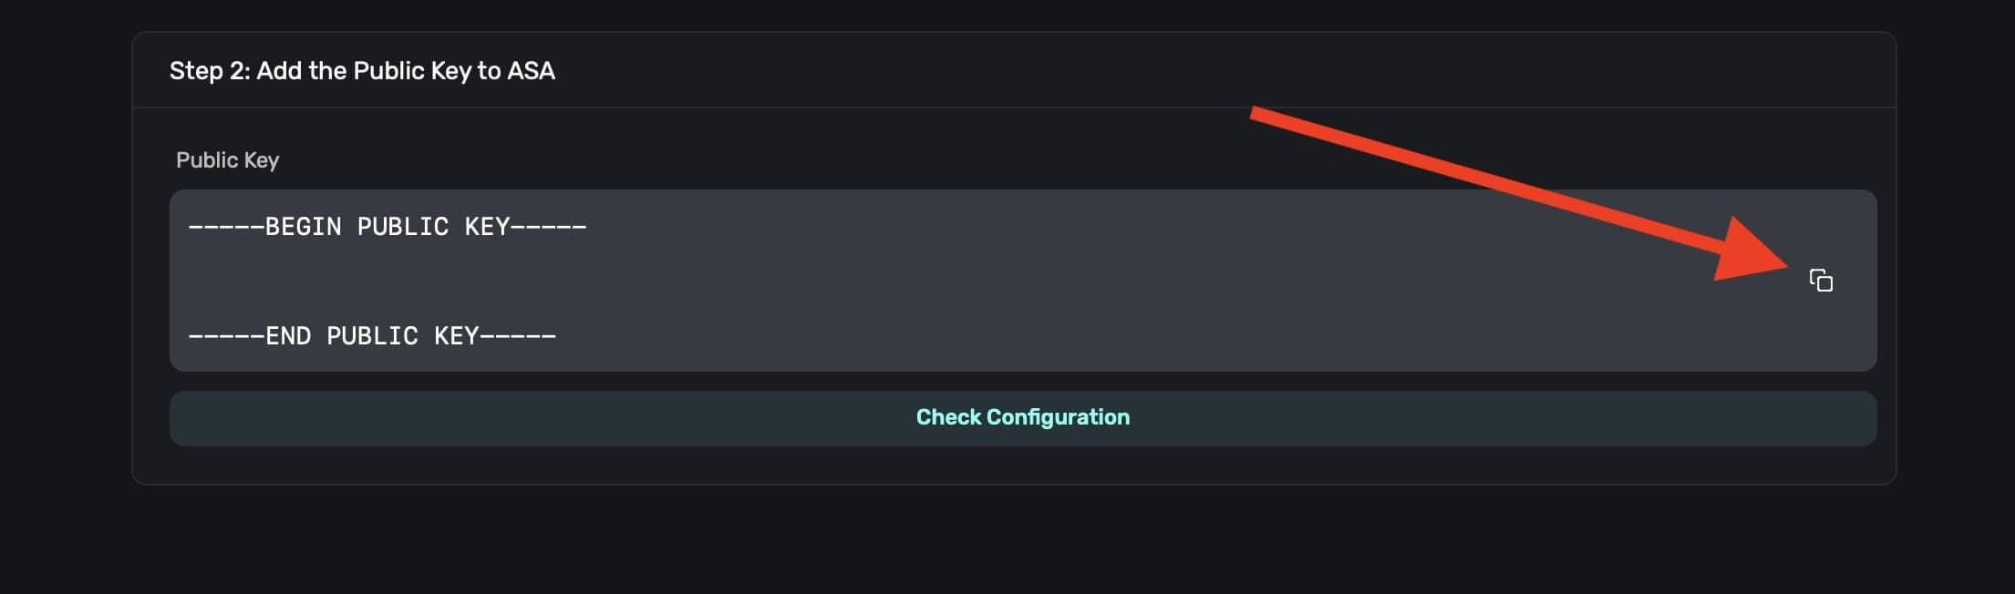This screenshot has width=2015, height=594.
Task: Click the tail end of the red arrow
Action: 1258,114
